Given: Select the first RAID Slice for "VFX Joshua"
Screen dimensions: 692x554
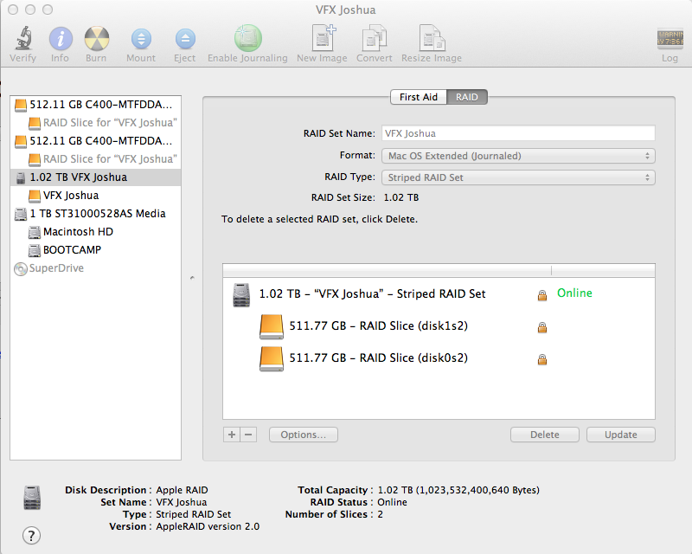Looking at the screenshot, I should [95, 123].
